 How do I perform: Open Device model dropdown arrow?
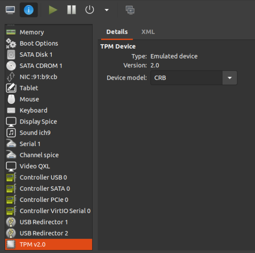click(229, 78)
